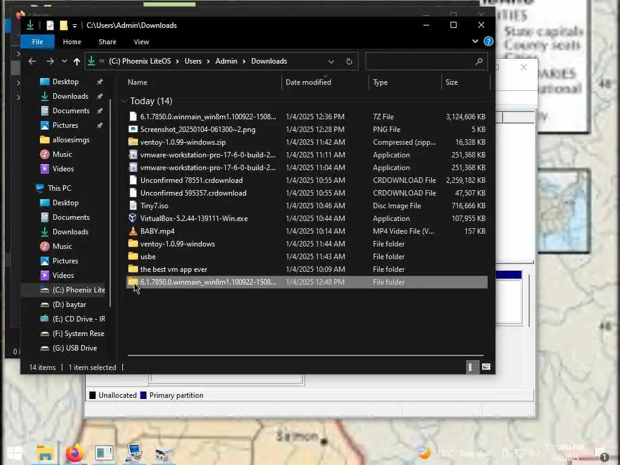The image size is (620, 465).
Task: Click the 3,124,606 KB size value
Action: (466, 117)
